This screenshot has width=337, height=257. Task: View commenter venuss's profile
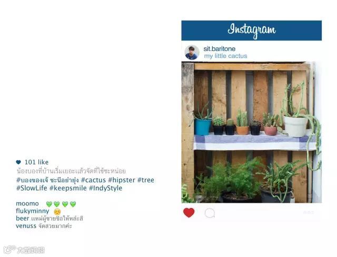(x=26, y=226)
